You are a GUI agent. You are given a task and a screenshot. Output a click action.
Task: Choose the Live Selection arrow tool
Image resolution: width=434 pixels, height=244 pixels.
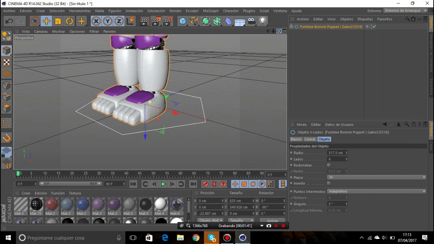(35, 21)
